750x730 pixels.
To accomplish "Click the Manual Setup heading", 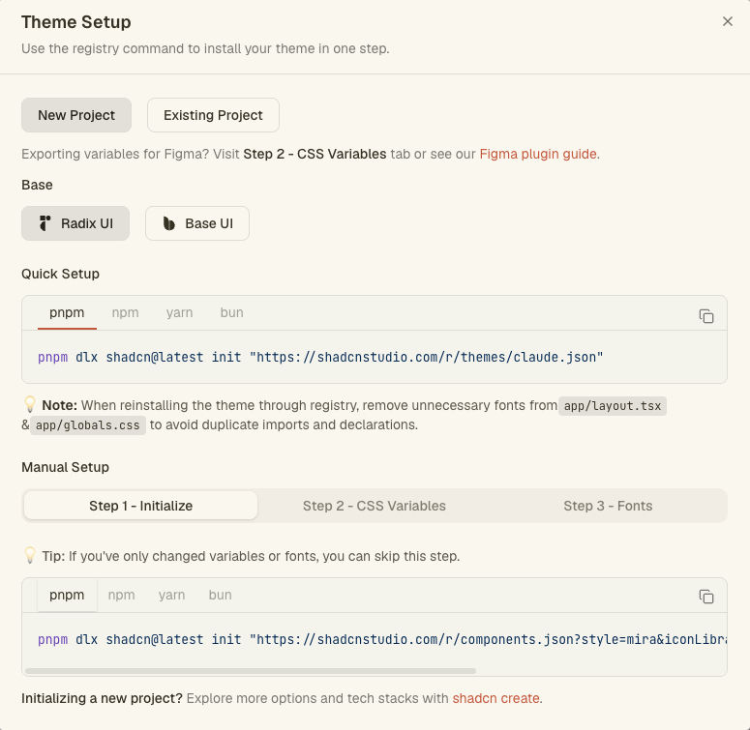I will tap(65, 467).
